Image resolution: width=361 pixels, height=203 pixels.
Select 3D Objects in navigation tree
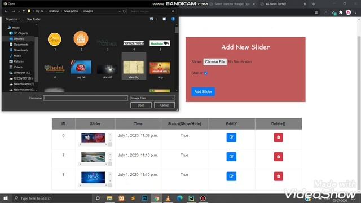pos(21,33)
